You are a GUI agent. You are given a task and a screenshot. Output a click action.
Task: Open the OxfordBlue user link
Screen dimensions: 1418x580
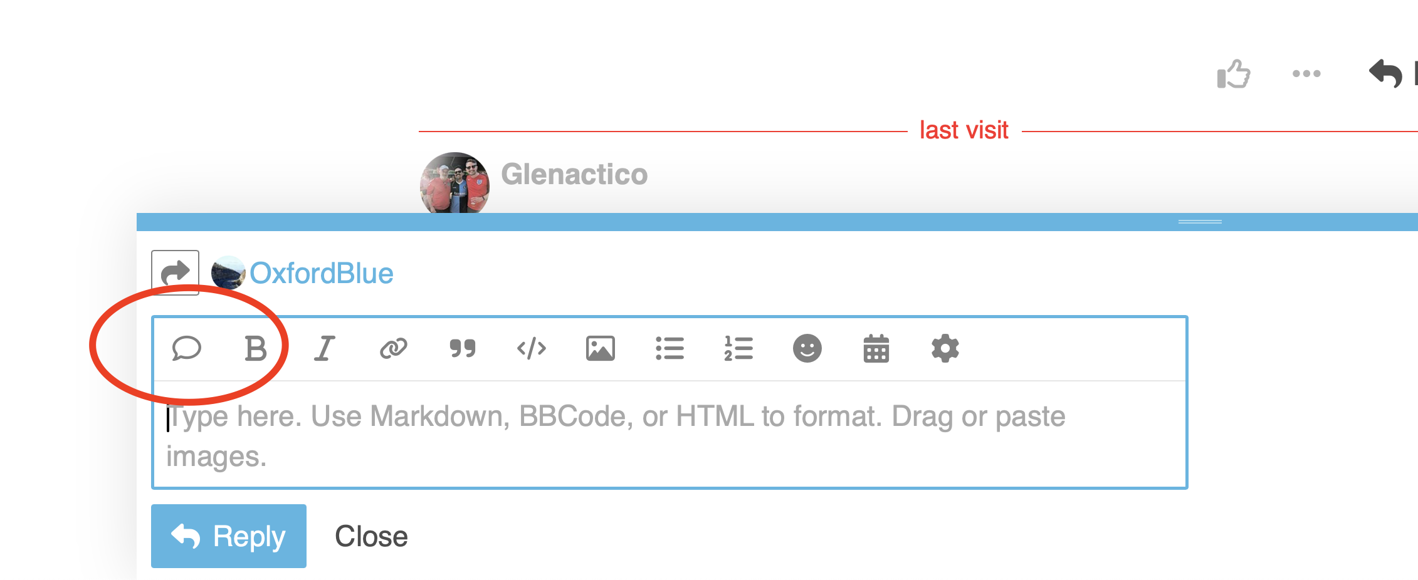tap(322, 273)
